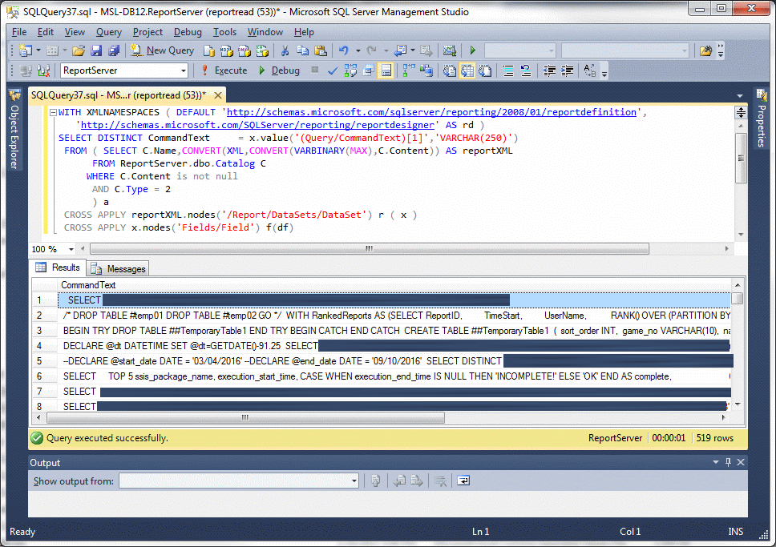Click the Save disk icon
The height and width of the screenshot is (547, 776).
tap(95, 50)
